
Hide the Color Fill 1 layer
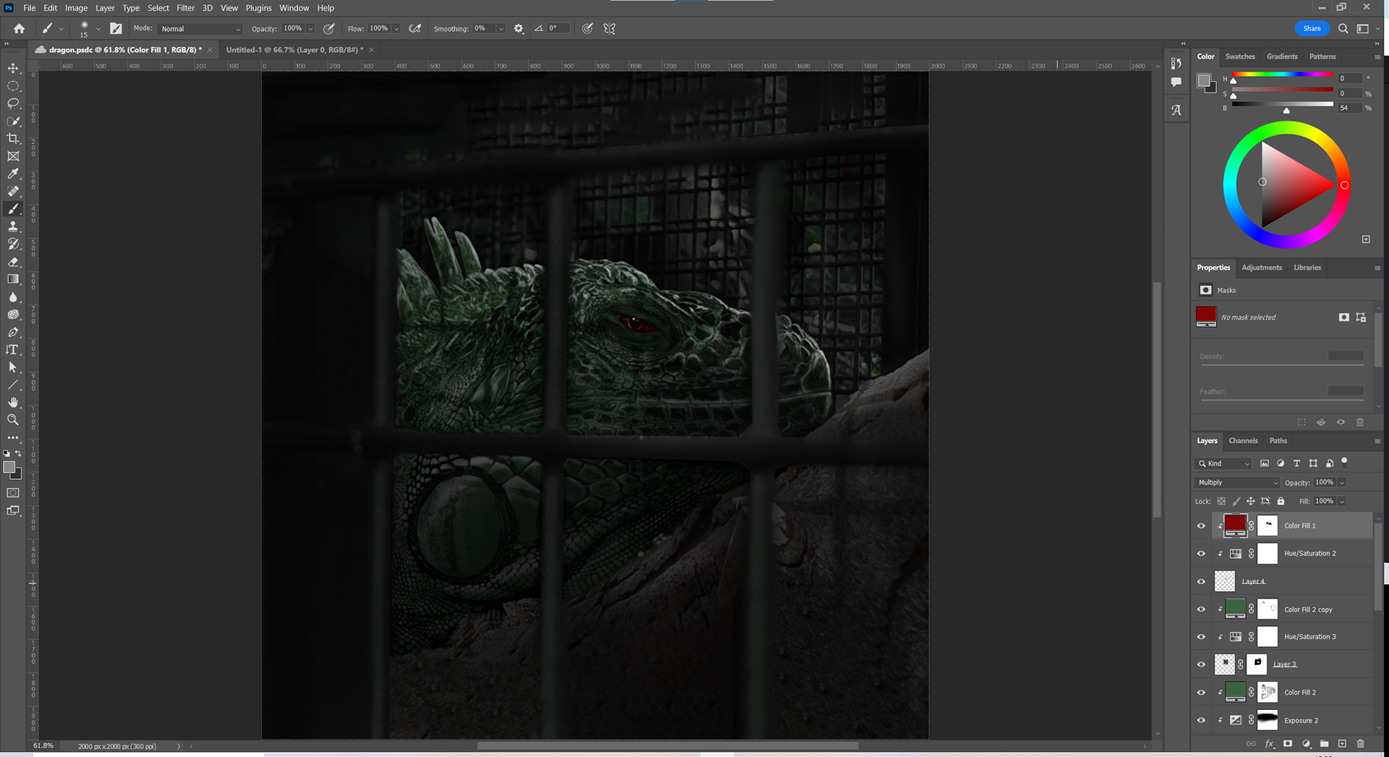pyautogui.click(x=1202, y=526)
